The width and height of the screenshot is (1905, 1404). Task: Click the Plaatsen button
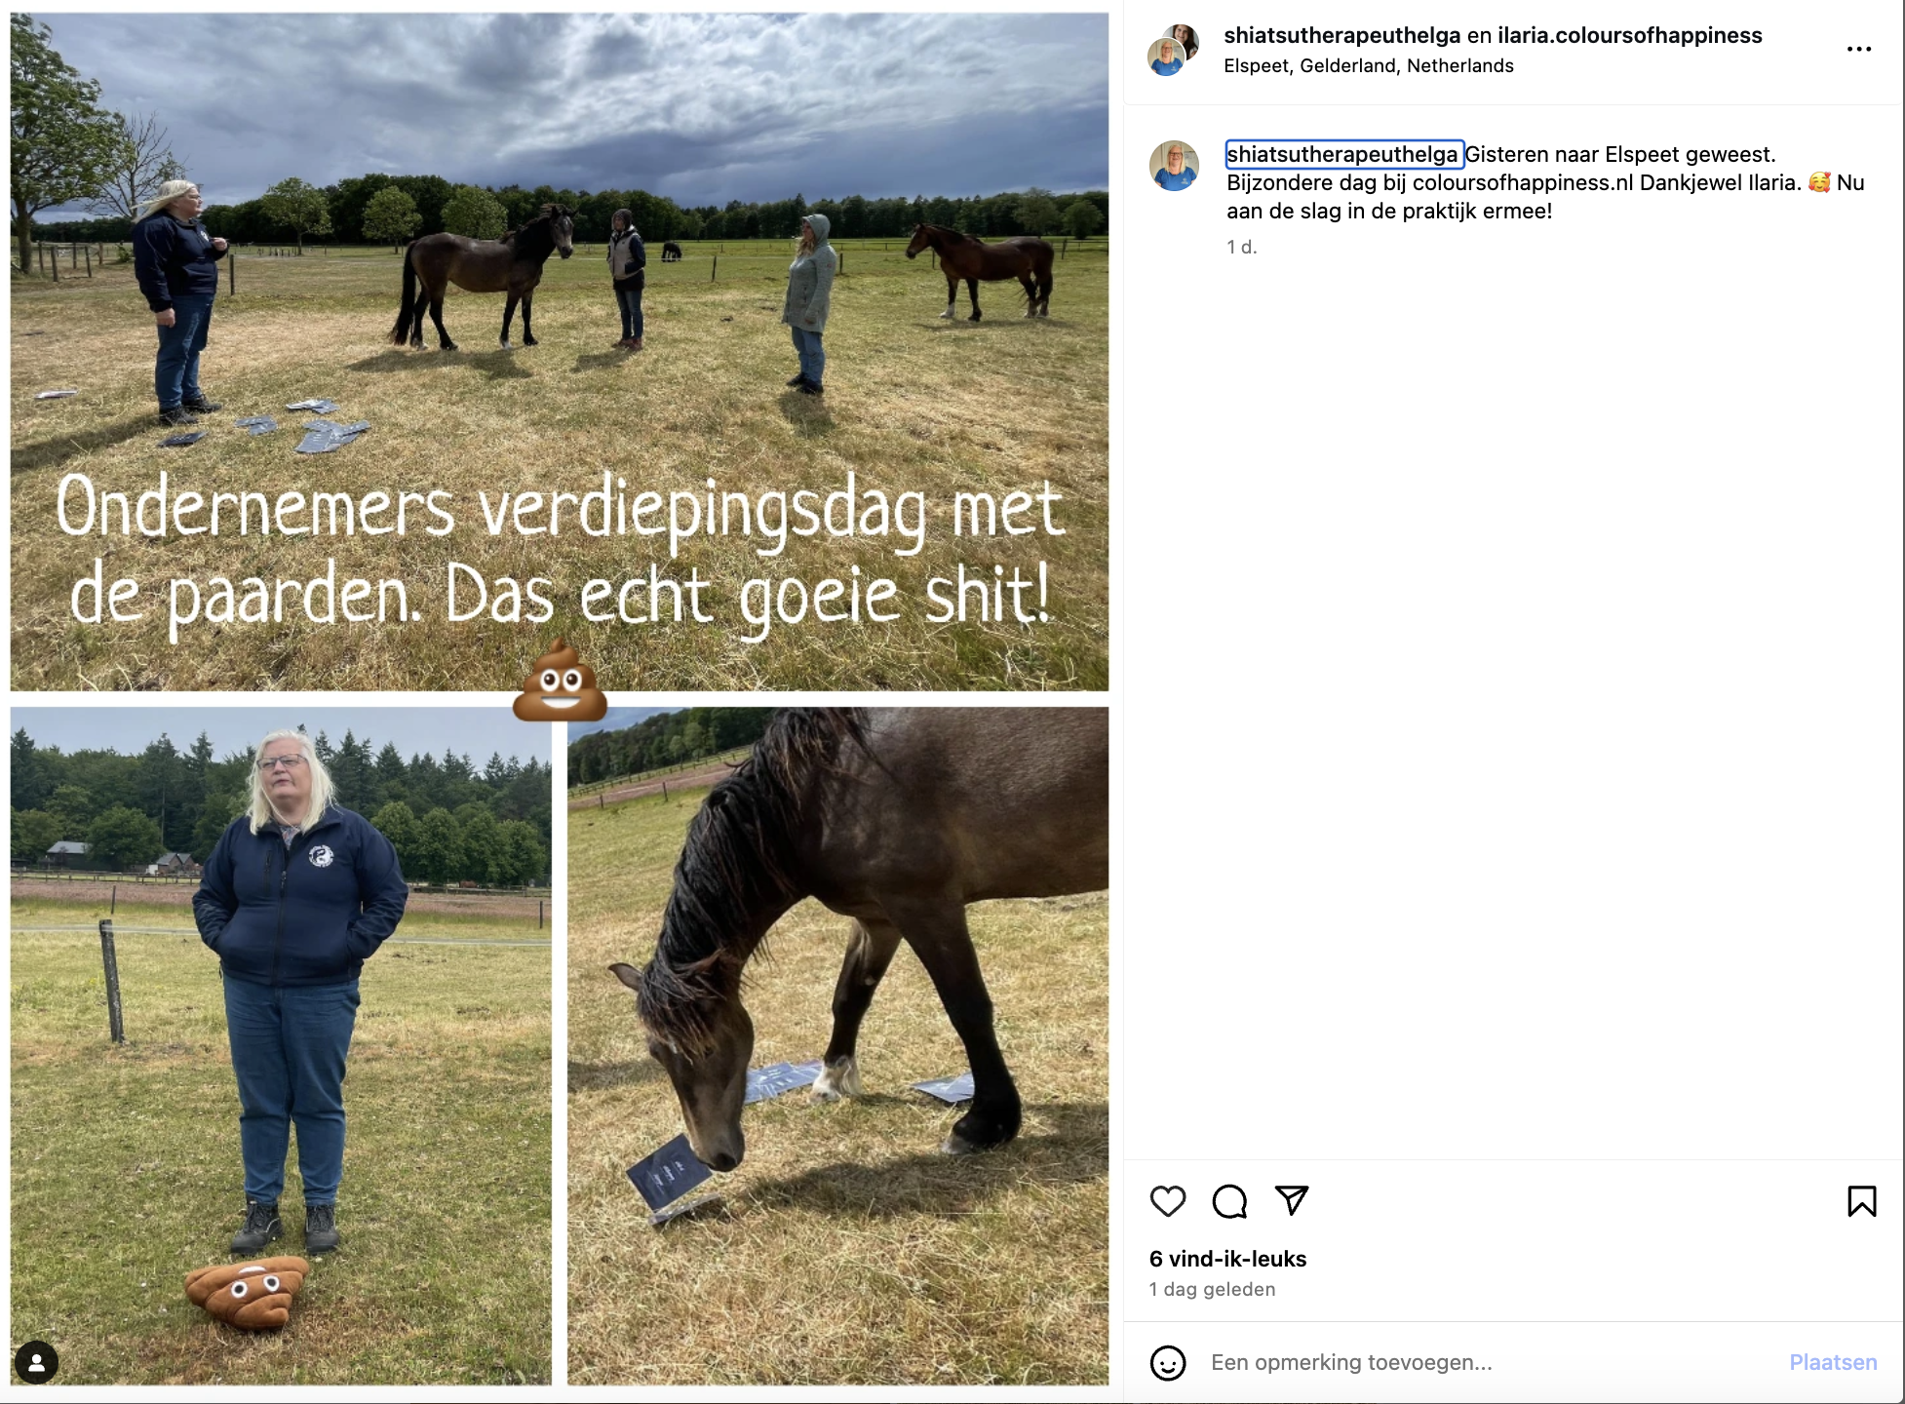[x=1833, y=1362]
